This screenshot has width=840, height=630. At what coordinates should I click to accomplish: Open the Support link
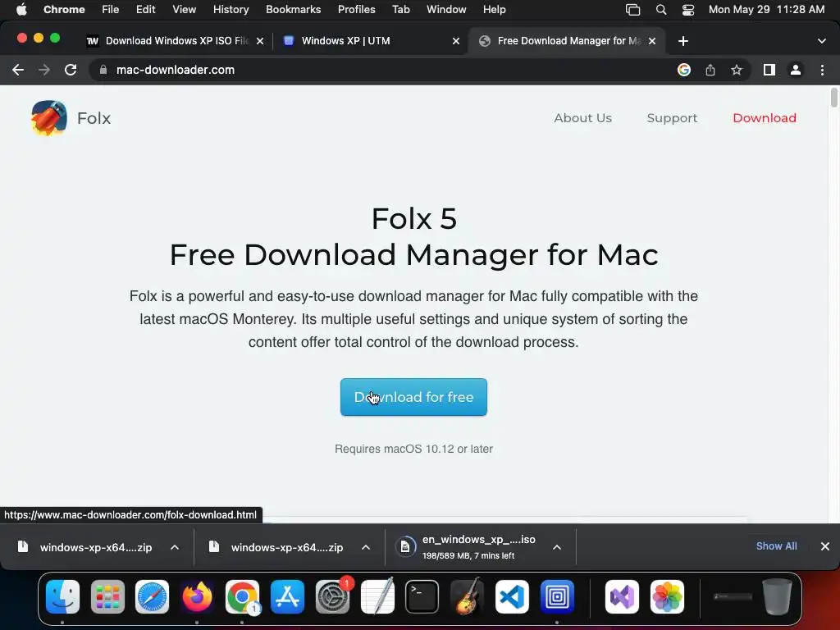coord(672,118)
